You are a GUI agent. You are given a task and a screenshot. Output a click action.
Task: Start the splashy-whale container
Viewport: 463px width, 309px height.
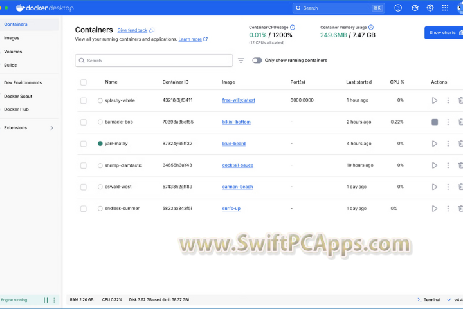click(434, 100)
